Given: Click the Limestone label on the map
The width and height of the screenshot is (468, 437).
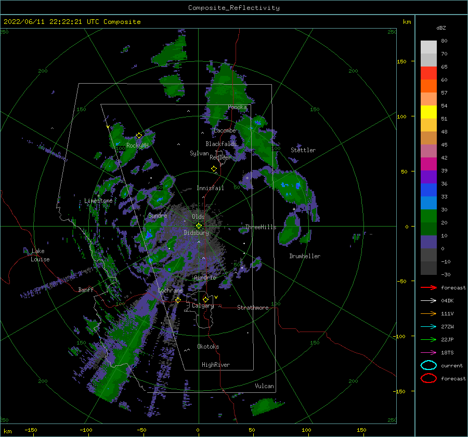Looking at the screenshot, I should (x=98, y=201).
